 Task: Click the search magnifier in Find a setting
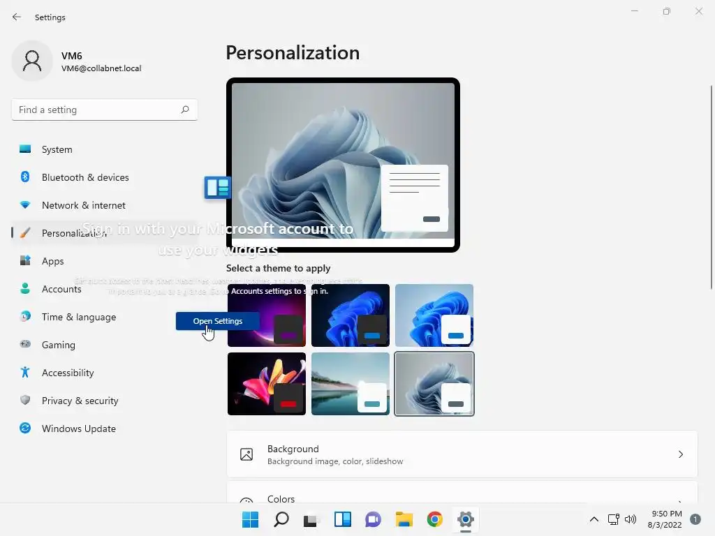coord(184,110)
